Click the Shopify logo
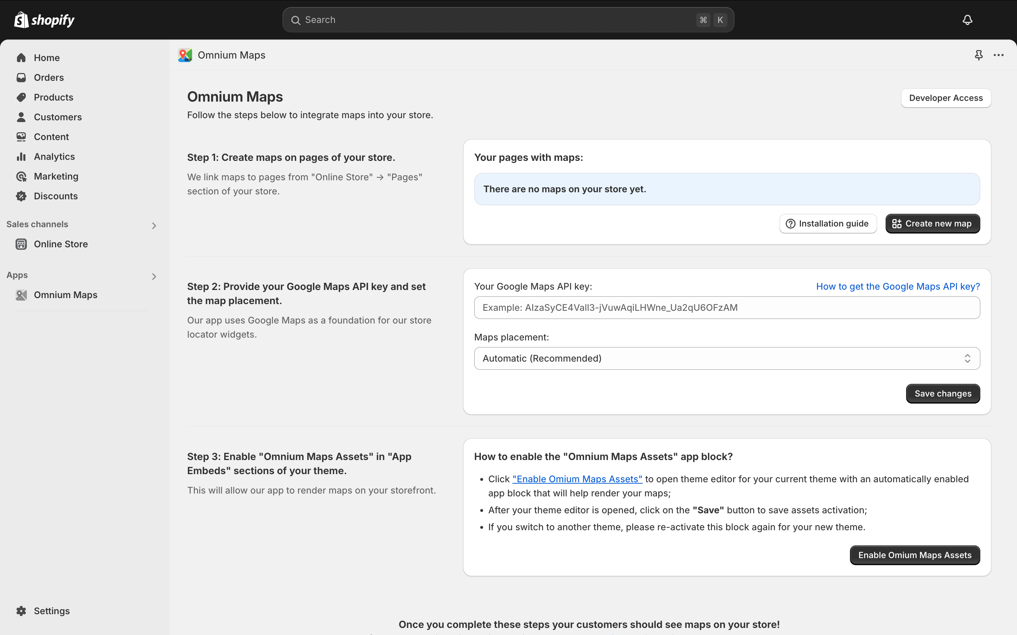The image size is (1017, 635). (x=44, y=20)
